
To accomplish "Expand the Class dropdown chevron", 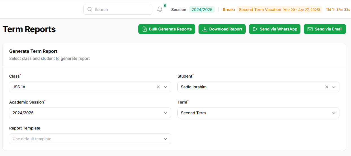I will pos(166,87).
